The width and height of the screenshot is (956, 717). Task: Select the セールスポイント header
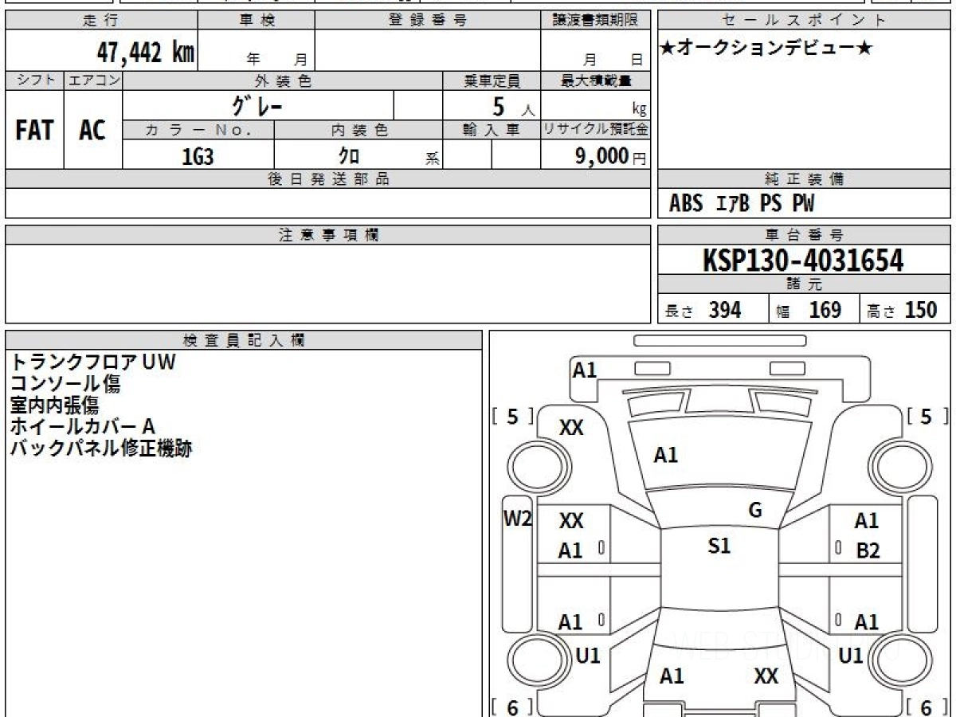pos(804,21)
